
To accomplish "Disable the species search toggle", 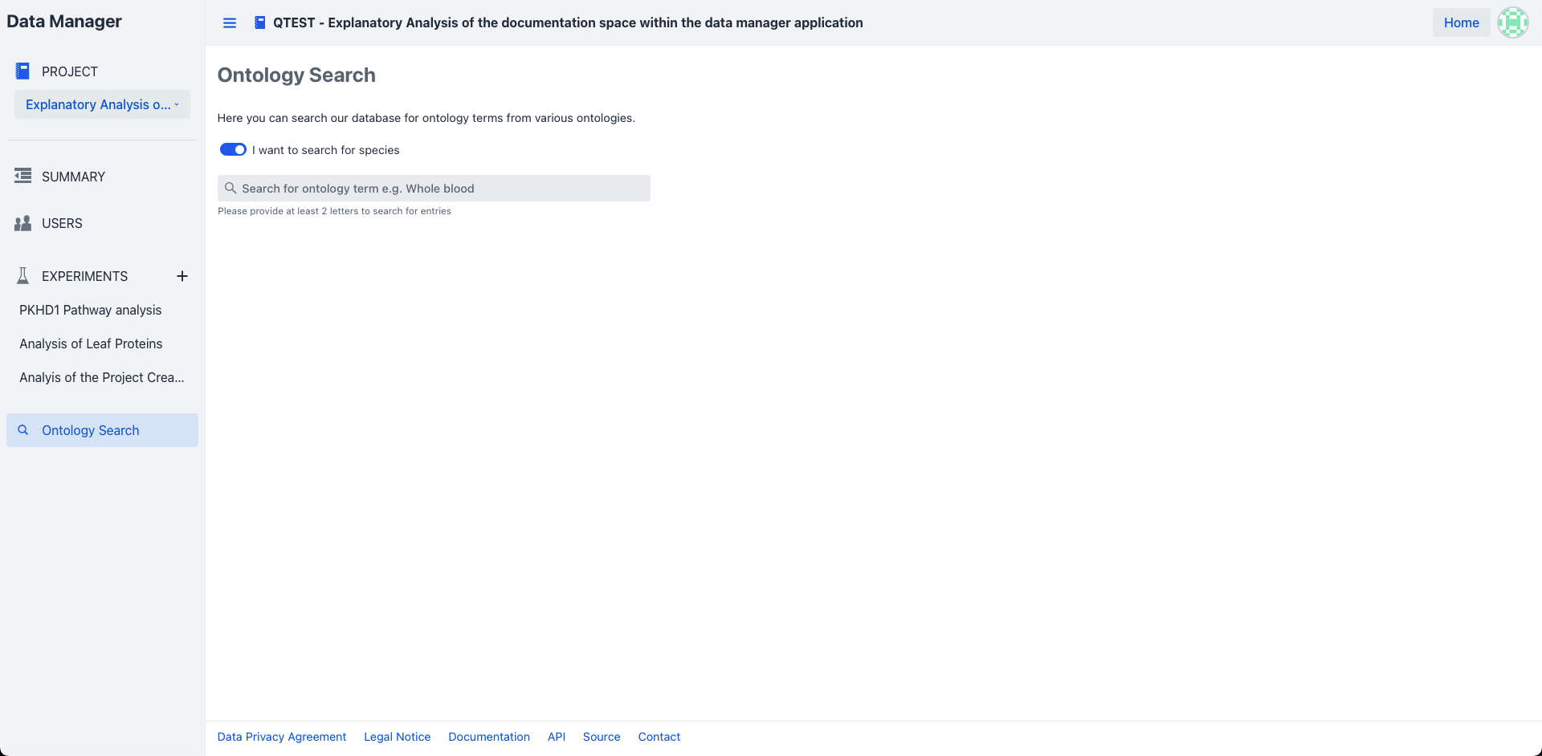I will click(233, 150).
